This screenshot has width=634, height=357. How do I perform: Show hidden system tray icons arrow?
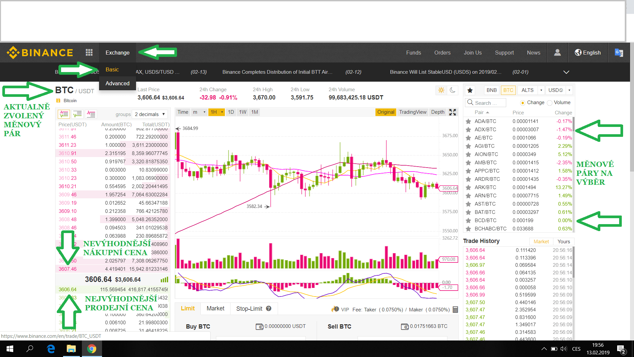pyautogui.click(x=544, y=349)
